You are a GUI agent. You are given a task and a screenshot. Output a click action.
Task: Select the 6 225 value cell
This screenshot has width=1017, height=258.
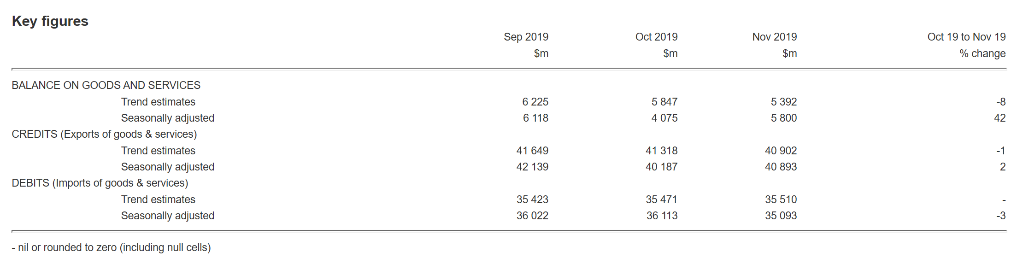pos(535,102)
